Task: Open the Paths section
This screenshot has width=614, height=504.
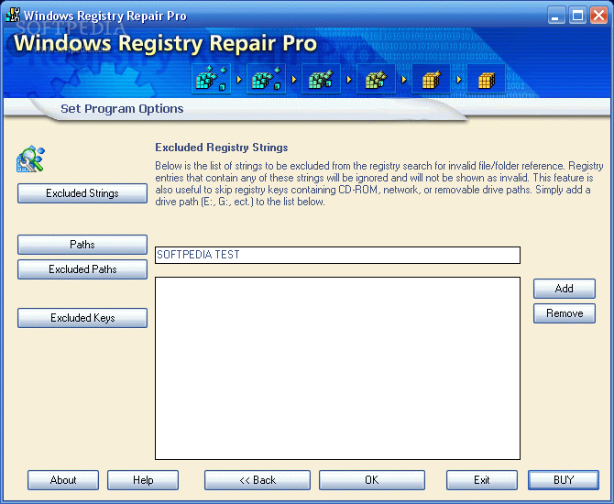Action: coord(82,245)
